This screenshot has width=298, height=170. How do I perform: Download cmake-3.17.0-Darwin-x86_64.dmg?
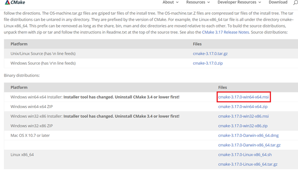pos(248,136)
